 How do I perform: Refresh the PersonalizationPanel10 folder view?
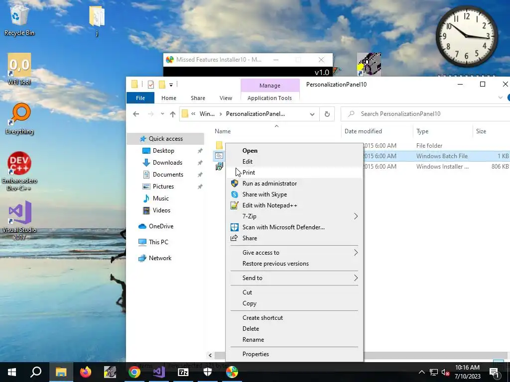(327, 114)
